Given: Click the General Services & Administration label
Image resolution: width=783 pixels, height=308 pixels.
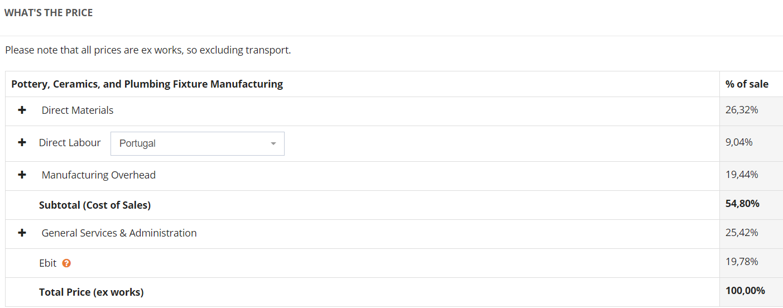Looking at the screenshot, I should click(x=119, y=233).
